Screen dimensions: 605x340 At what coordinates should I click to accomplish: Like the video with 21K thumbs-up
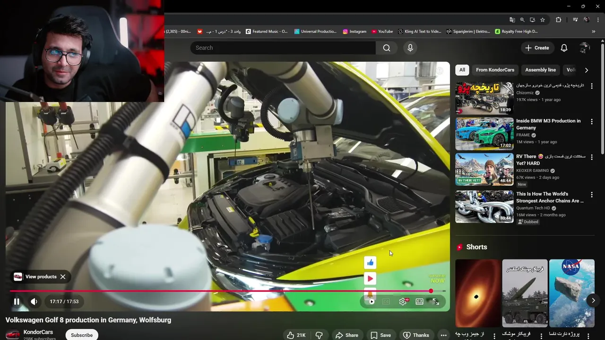pos(296,335)
